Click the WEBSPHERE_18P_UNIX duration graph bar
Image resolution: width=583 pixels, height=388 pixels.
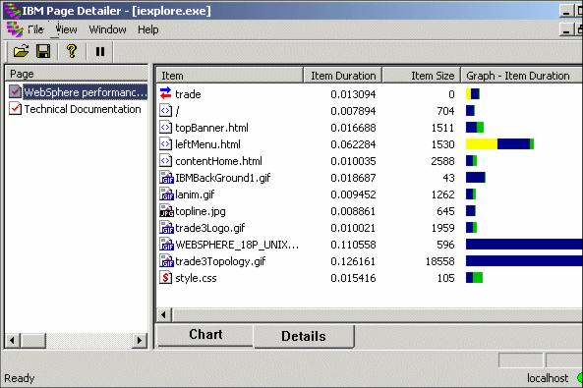(524, 245)
